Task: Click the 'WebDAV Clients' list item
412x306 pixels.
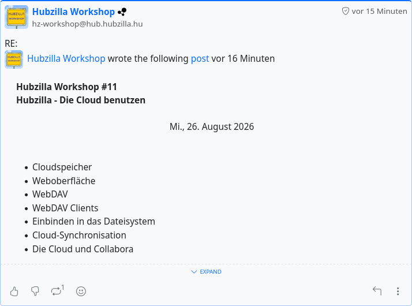Action: coord(65,208)
